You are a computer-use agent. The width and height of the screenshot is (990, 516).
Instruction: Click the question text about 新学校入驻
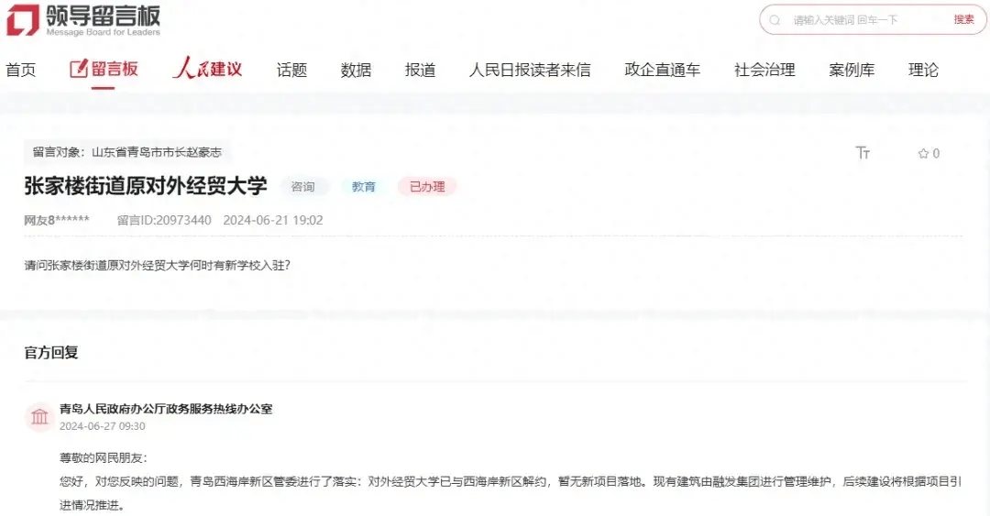click(x=158, y=265)
